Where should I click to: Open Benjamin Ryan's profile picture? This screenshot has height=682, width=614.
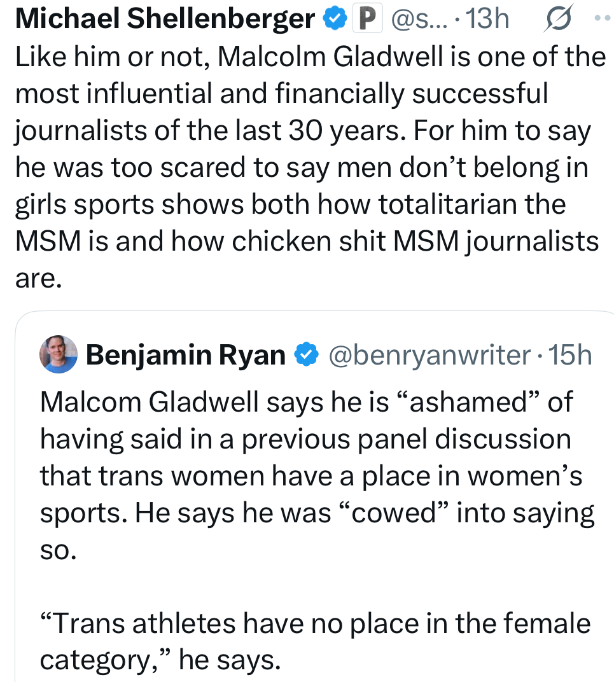59,354
